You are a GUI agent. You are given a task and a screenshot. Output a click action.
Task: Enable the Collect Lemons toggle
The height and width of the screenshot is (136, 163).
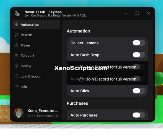tap(139, 43)
